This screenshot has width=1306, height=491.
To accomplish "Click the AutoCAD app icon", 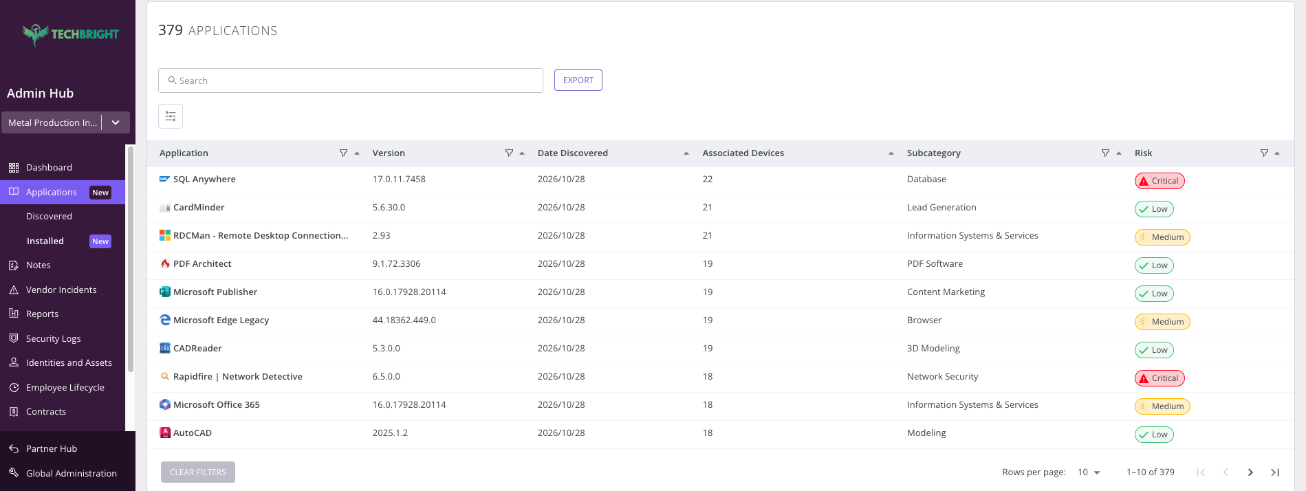I will point(165,433).
